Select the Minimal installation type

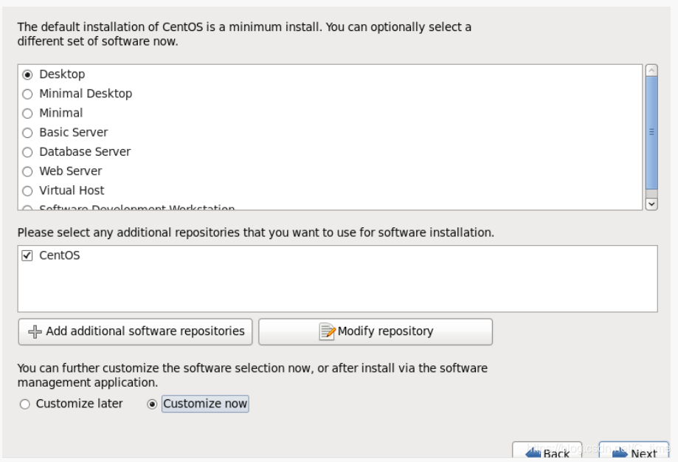(27, 114)
